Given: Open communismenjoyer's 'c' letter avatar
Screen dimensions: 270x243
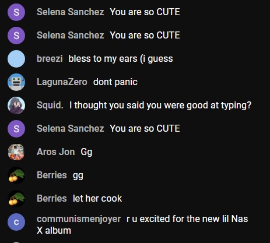Looking at the screenshot, I should tap(16, 222).
